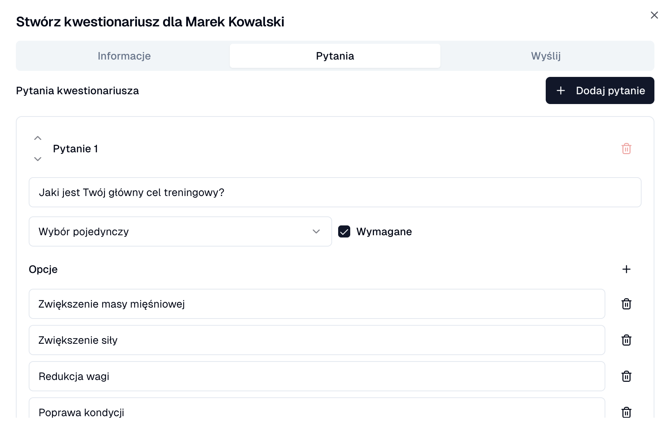Move Pytanie 1 up with arrow
The width and height of the screenshot is (668, 432).
coord(38,138)
